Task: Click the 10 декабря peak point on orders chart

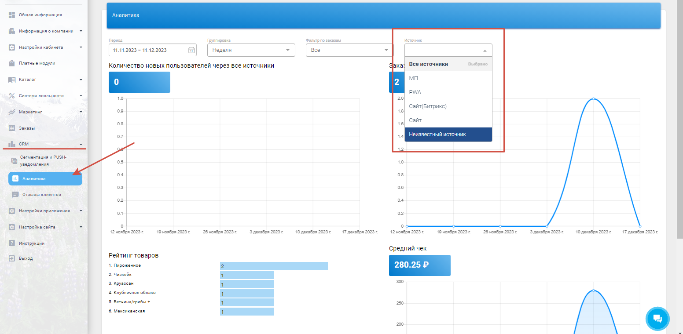Action: (x=593, y=98)
